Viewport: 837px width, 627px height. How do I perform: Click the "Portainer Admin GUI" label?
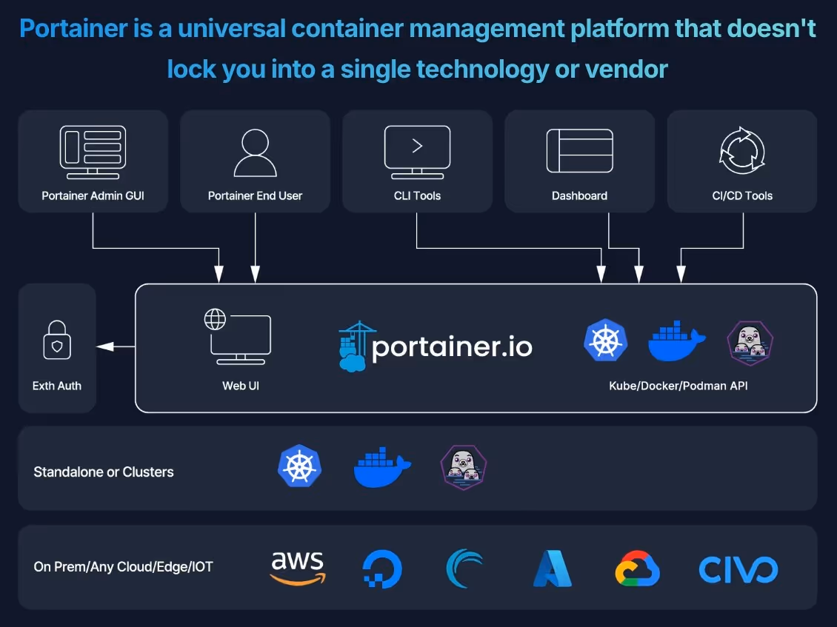tap(93, 196)
